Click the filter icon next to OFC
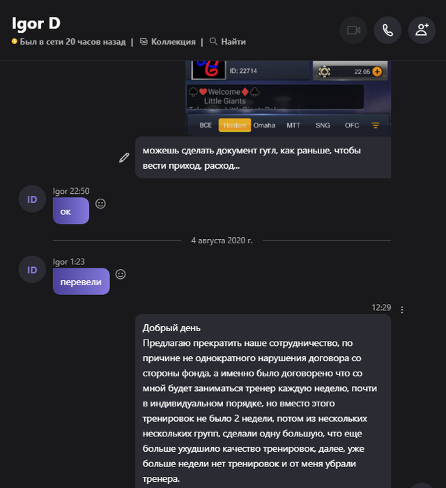446x488 pixels. pos(376,125)
